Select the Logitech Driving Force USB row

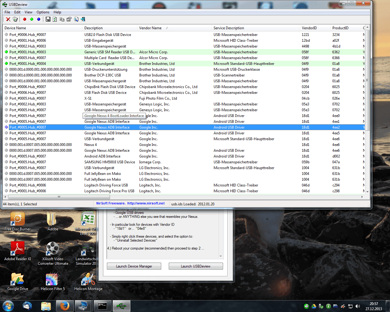coord(184,185)
